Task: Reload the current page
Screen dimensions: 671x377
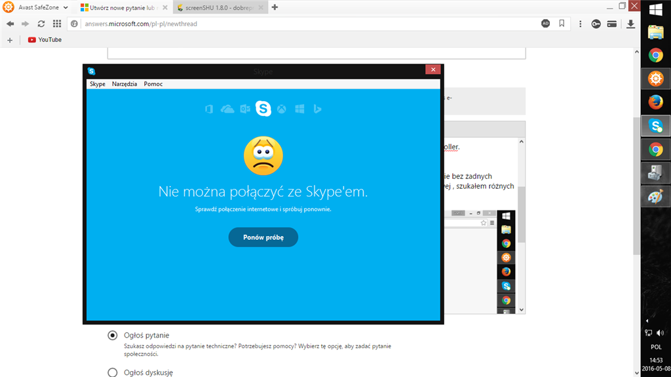Action: [x=41, y=24]
